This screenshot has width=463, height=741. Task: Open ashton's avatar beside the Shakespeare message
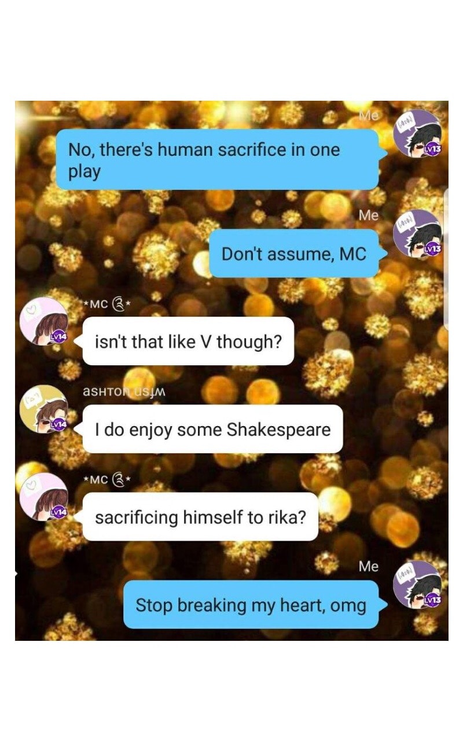[43, 409]
